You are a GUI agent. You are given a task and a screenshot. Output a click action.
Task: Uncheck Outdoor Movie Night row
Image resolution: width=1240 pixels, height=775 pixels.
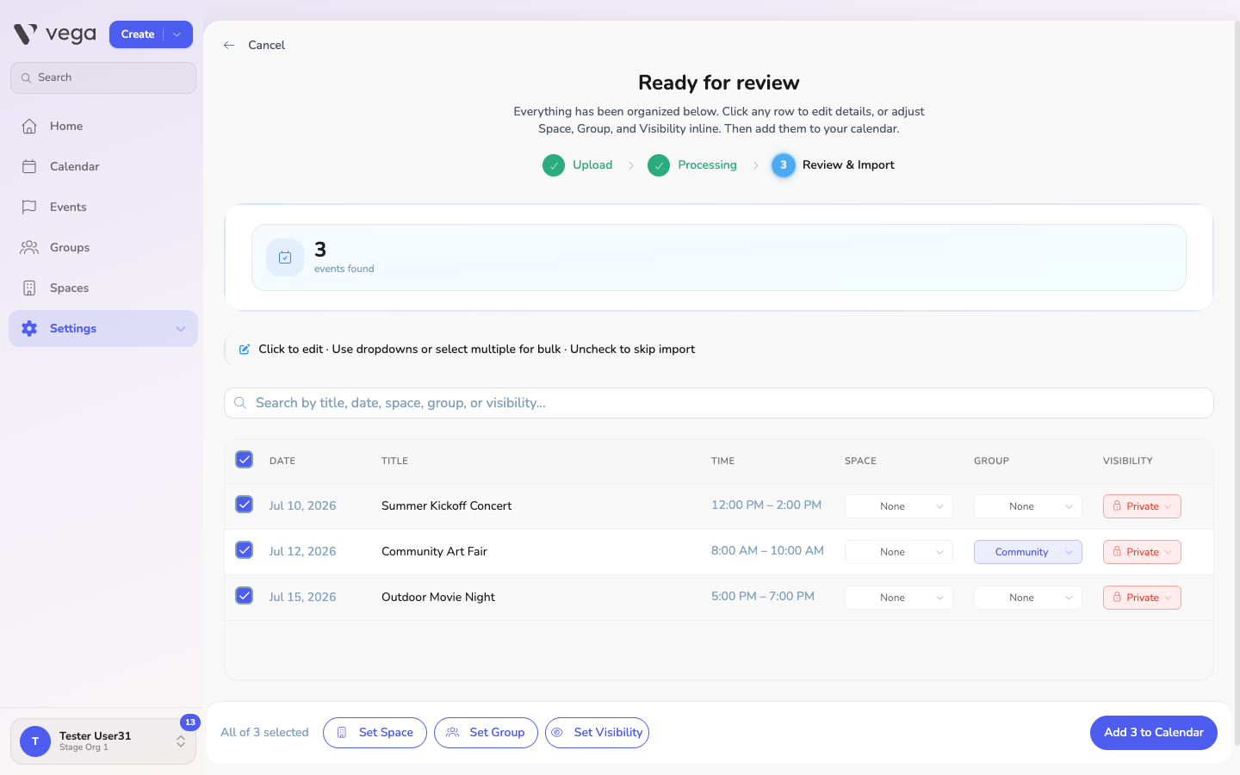pos(245,595)
